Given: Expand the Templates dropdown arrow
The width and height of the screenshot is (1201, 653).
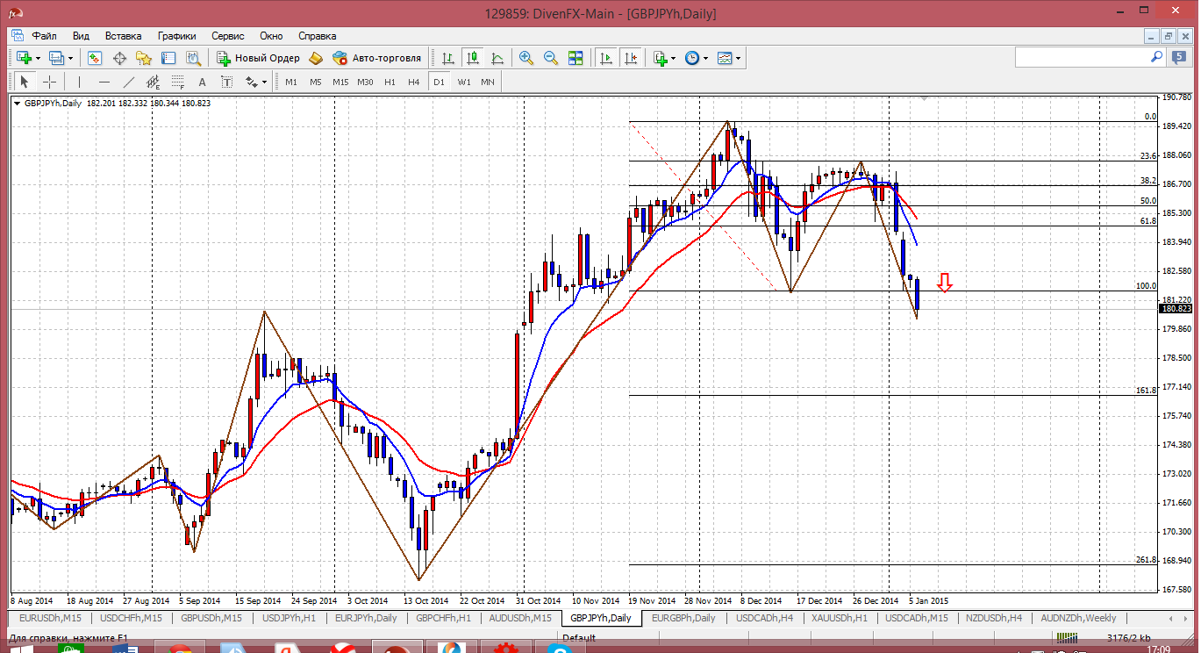Looking at the screenshot, I should (x=739, y=58).
